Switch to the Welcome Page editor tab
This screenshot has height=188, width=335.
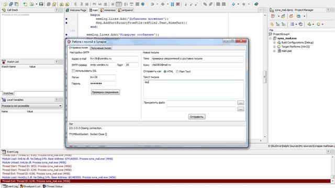pyautogui.click(x=76, y=10)
